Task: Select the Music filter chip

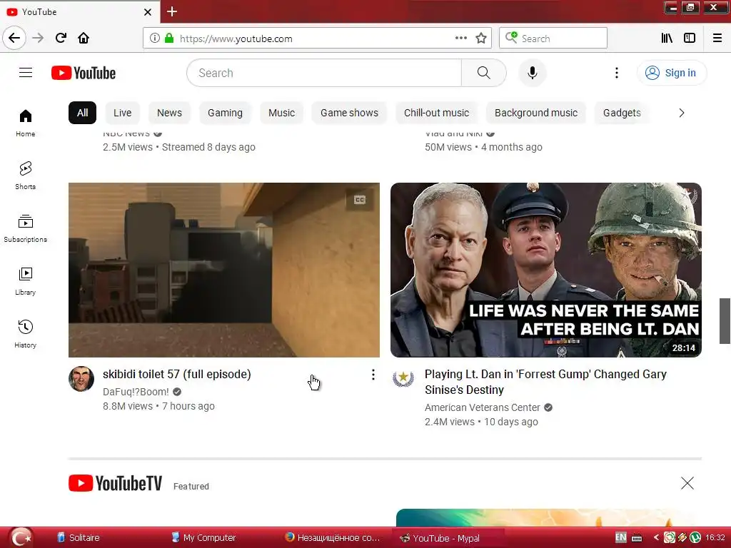Action: pyautogui.click(x=281, y=113)
